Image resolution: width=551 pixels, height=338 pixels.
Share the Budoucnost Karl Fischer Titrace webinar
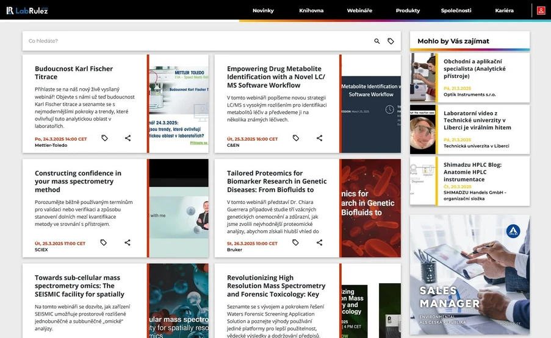[x=128, y=138]
